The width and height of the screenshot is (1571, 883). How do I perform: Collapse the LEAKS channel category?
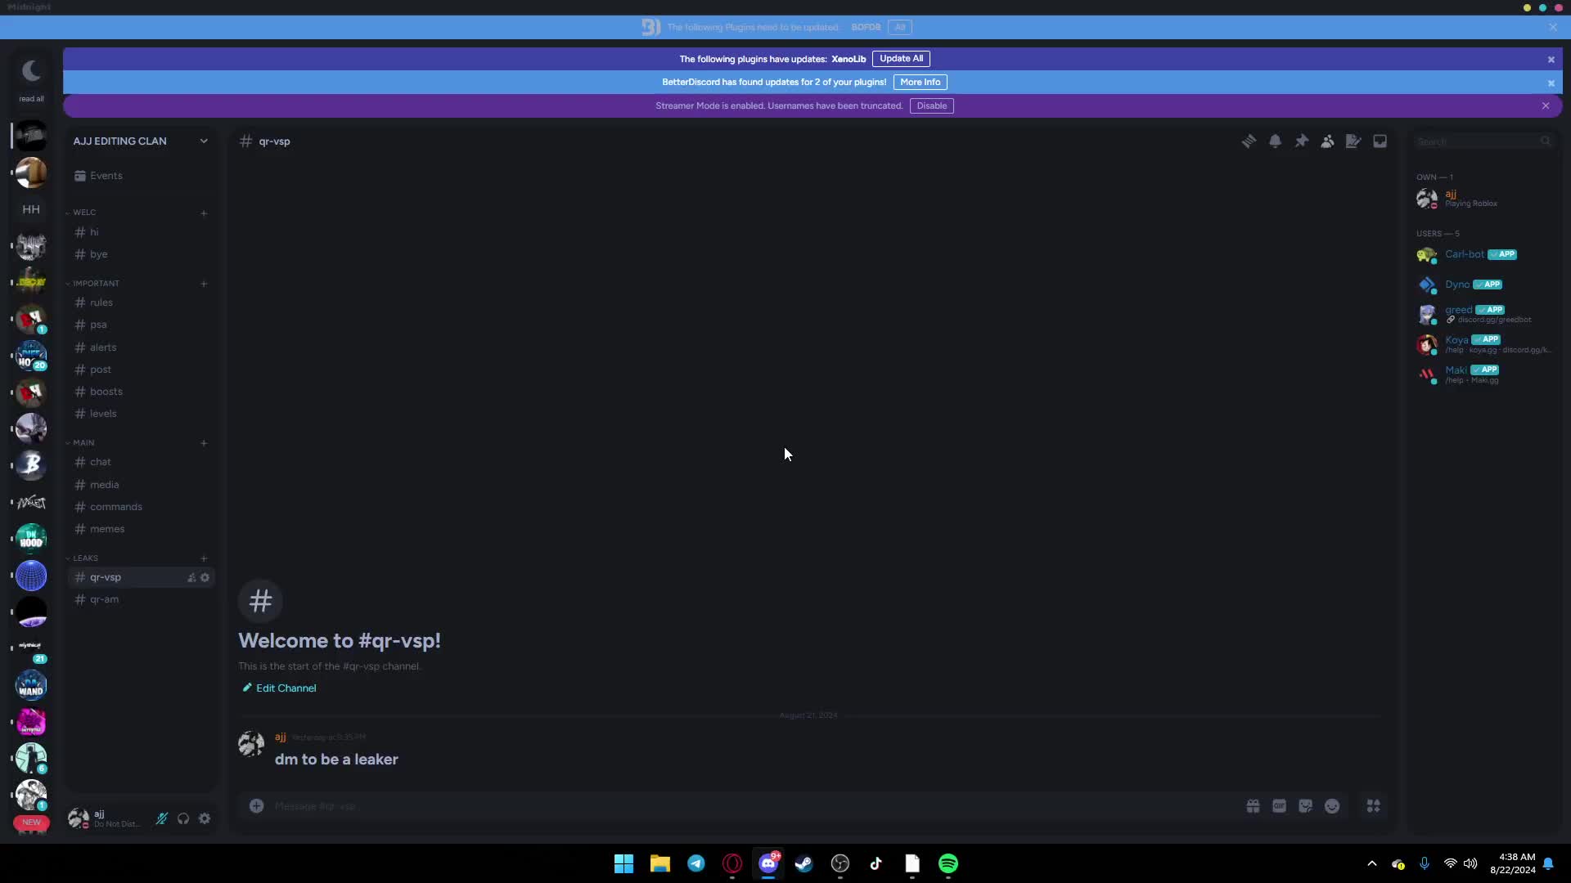click(85, 558)
